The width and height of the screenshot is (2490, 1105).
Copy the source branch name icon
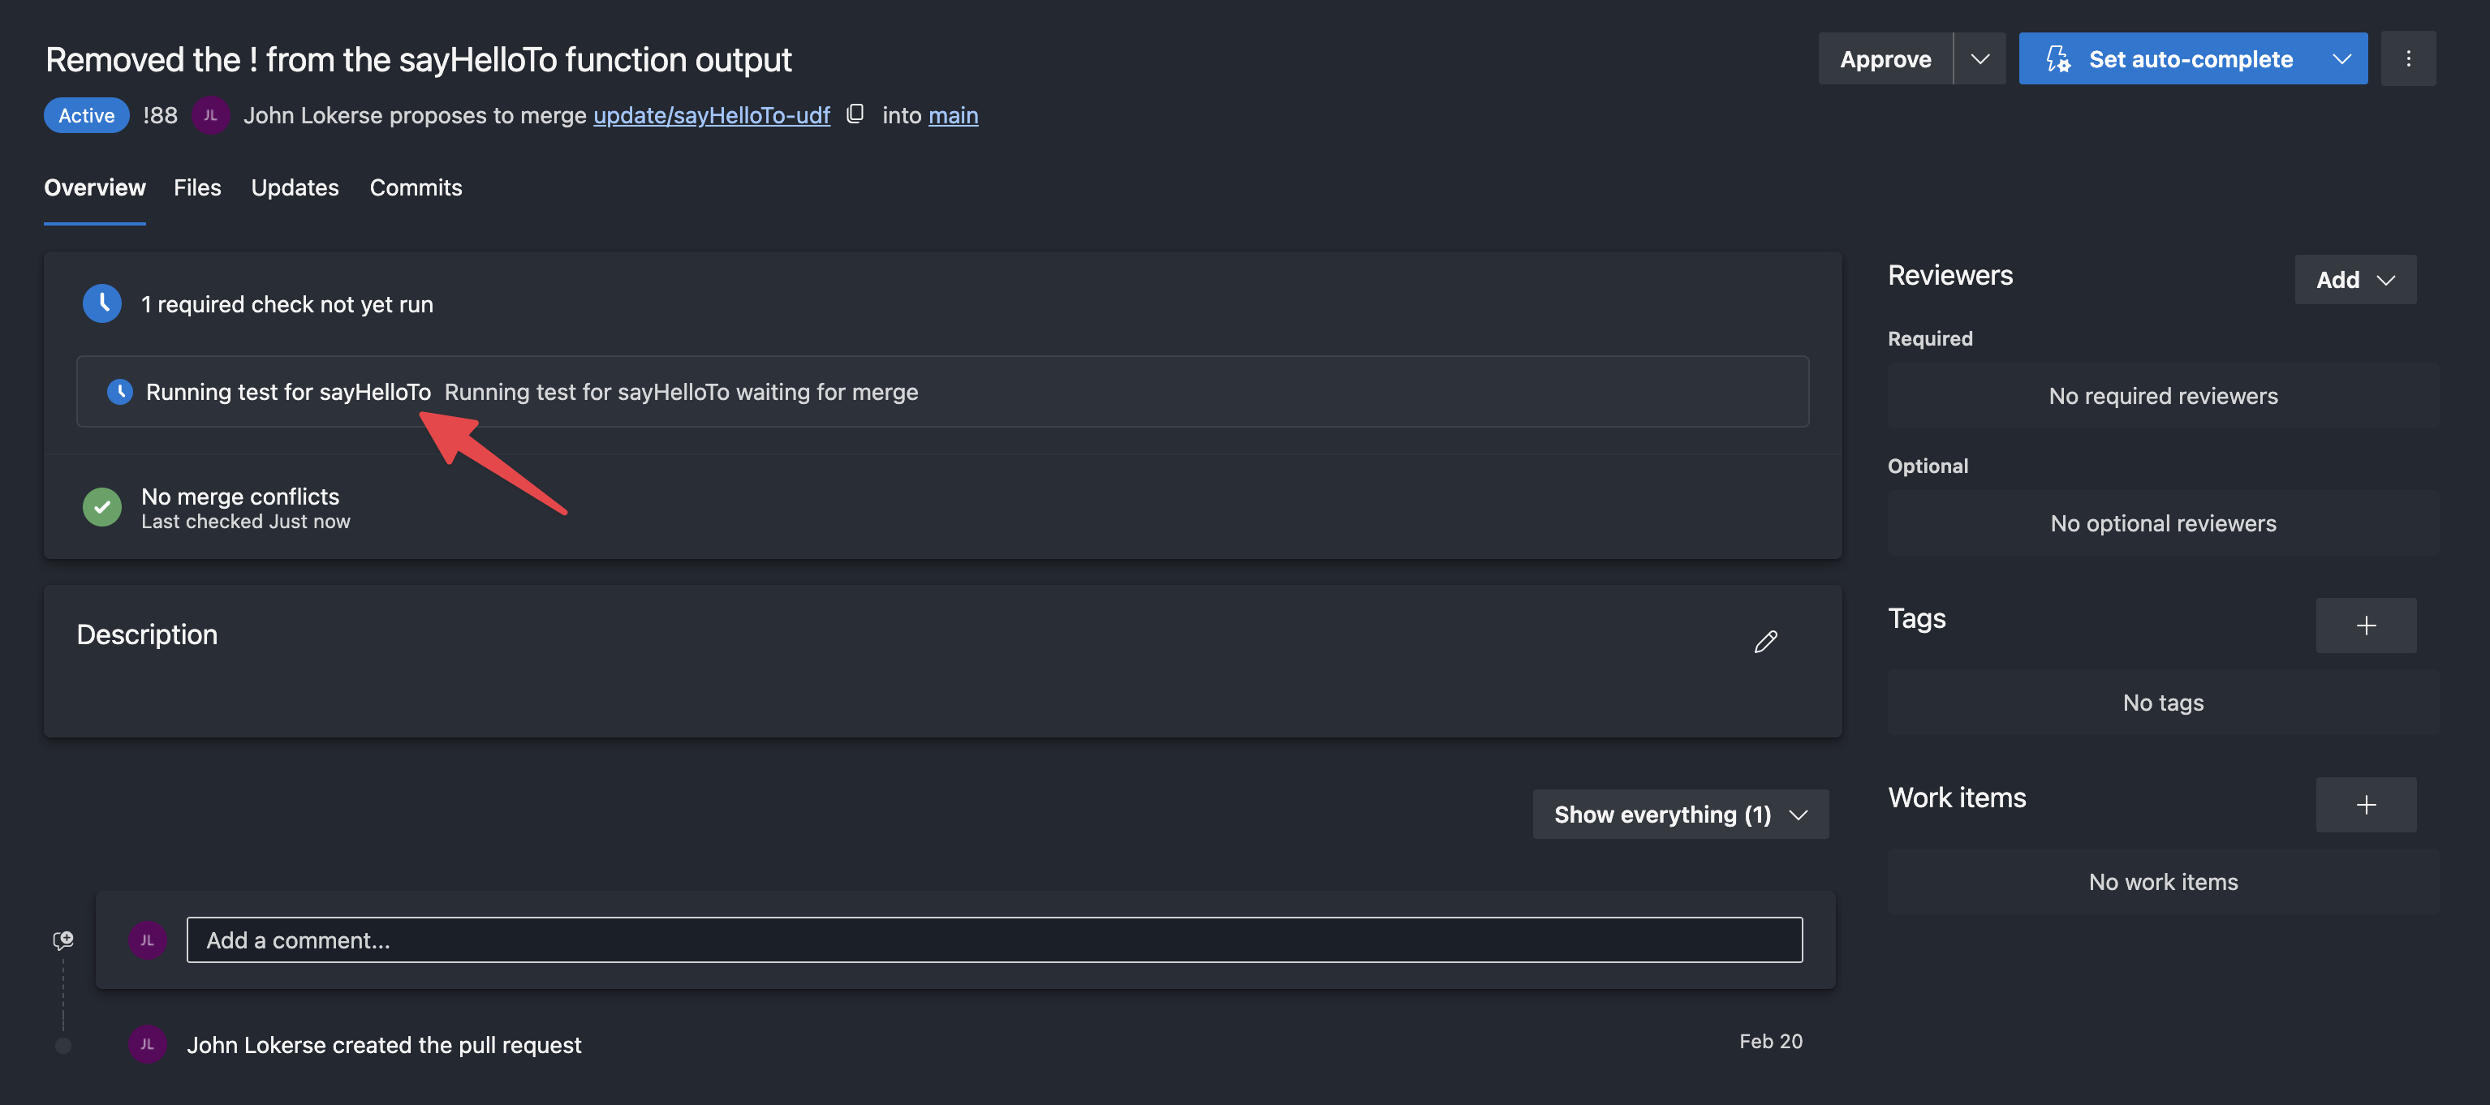(x=855, y=114)
